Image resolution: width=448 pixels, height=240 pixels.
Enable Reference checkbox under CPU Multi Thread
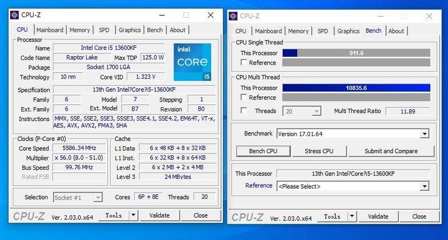pyautogui.click(x=244, y=97)
